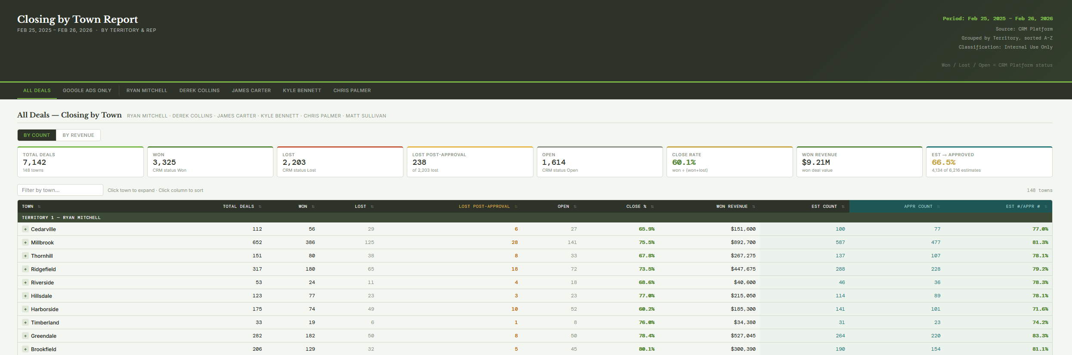
Task: Sort by Appr Count header label
Action: tap(918, 207)
